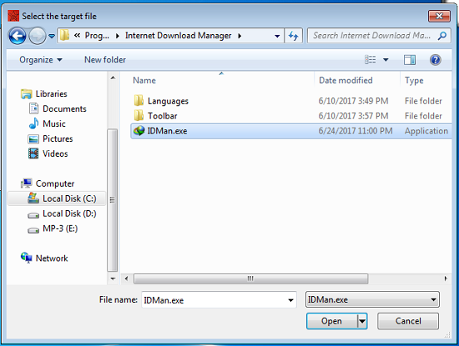
Task: Change view using the view icon
Action: click(370, 60)
